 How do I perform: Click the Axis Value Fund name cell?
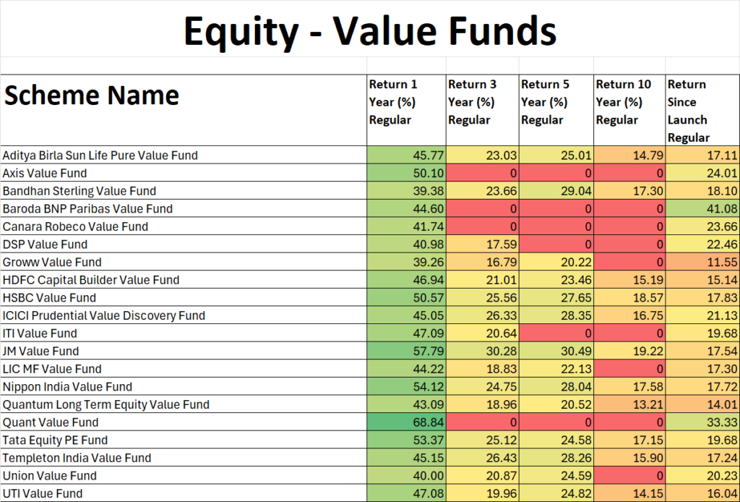coord(184,173)
